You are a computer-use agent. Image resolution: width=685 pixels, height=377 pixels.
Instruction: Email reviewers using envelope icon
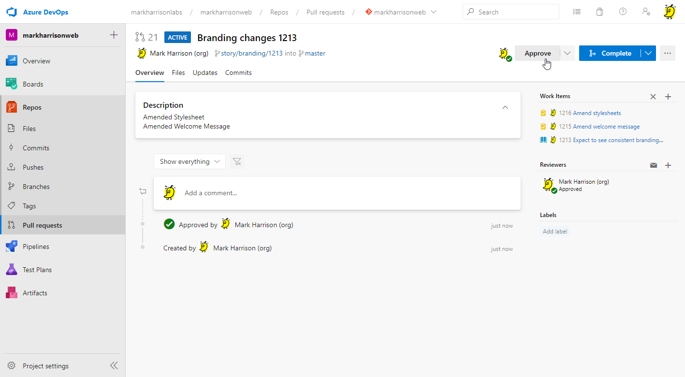(654, 165)
